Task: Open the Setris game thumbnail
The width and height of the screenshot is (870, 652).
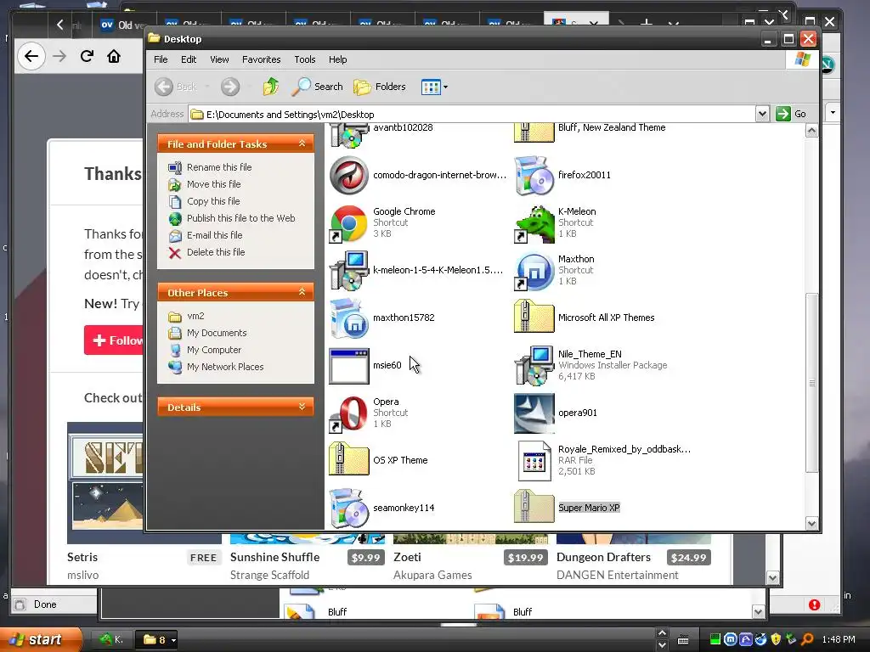Action: pyautogui.click(x=105, y=482)
